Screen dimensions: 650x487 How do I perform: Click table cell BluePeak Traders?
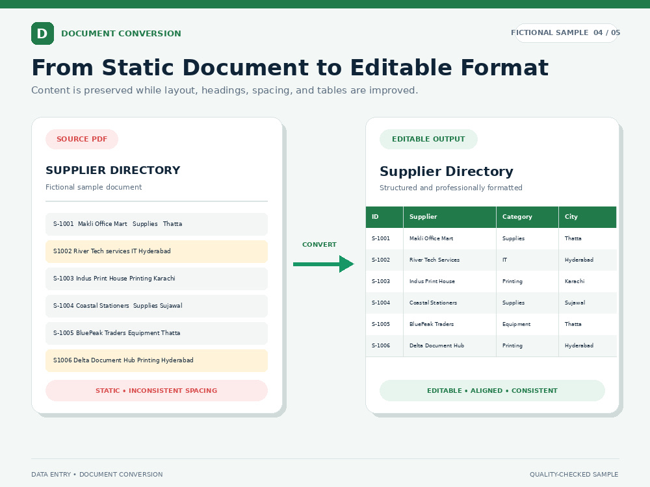[x=450, y=324]
